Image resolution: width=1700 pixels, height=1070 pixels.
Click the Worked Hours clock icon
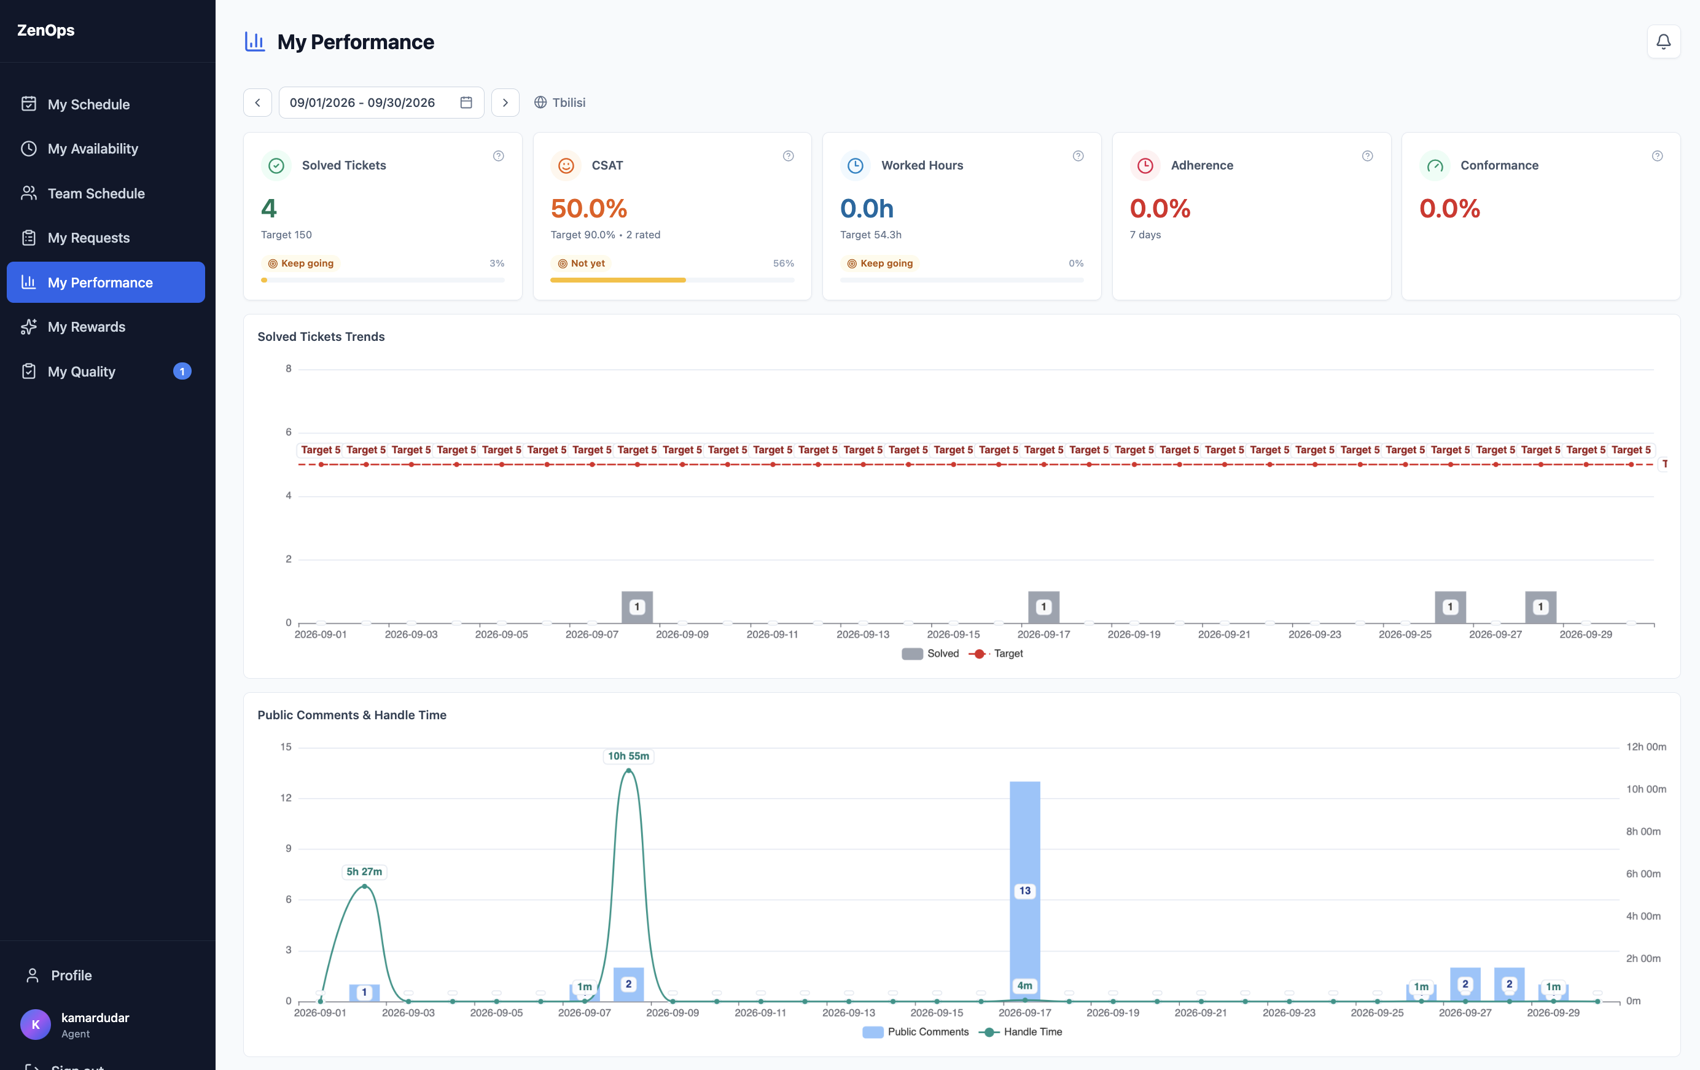coord(855,165)
